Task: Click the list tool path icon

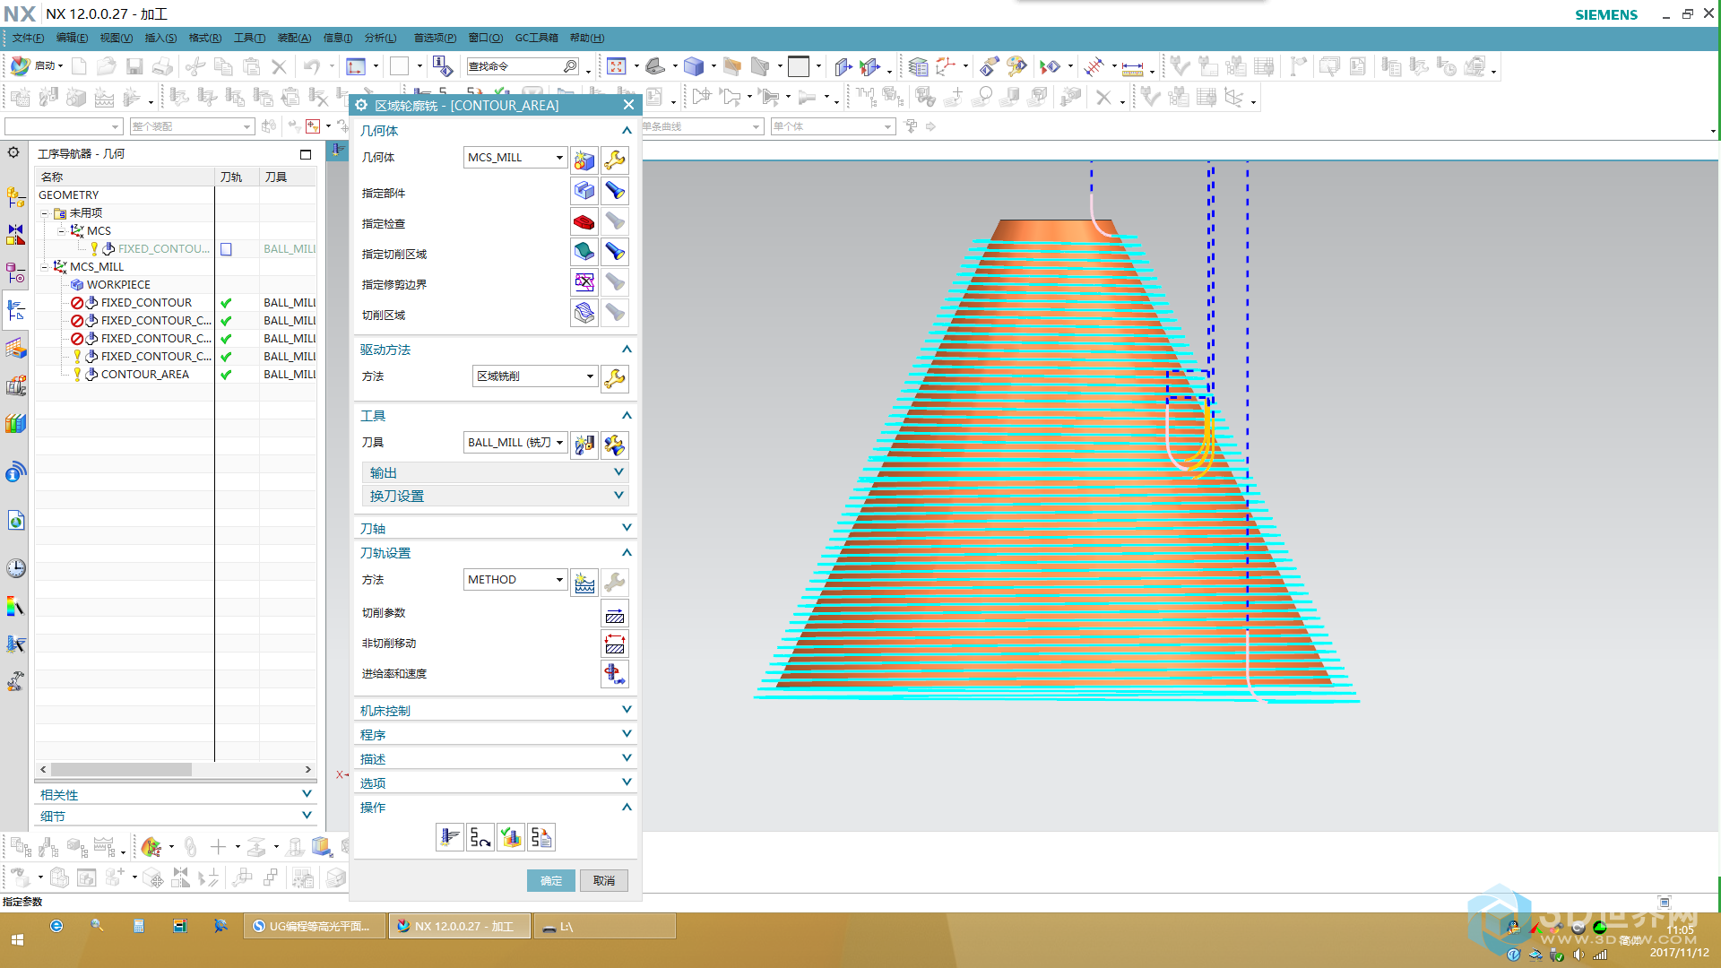Action: (541, 837)
